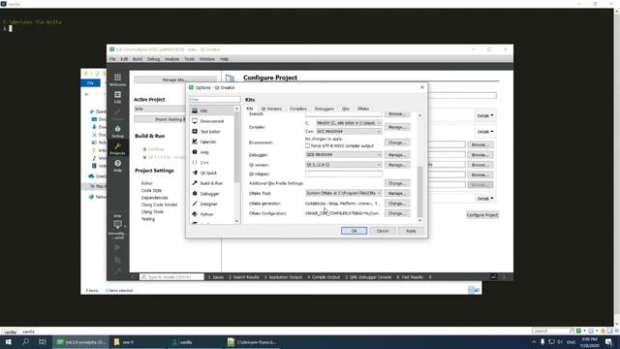Switch to Edit mode in Qt Creator sidebar
Image resolution: width=620 pixels, height=349 pixels.
pyautogui.click(x=117, y=97)
